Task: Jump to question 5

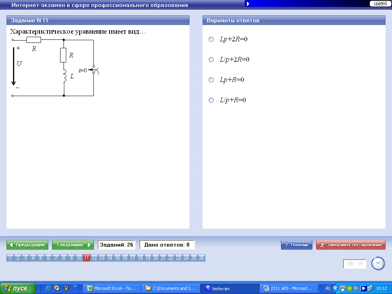Action: 41,258
